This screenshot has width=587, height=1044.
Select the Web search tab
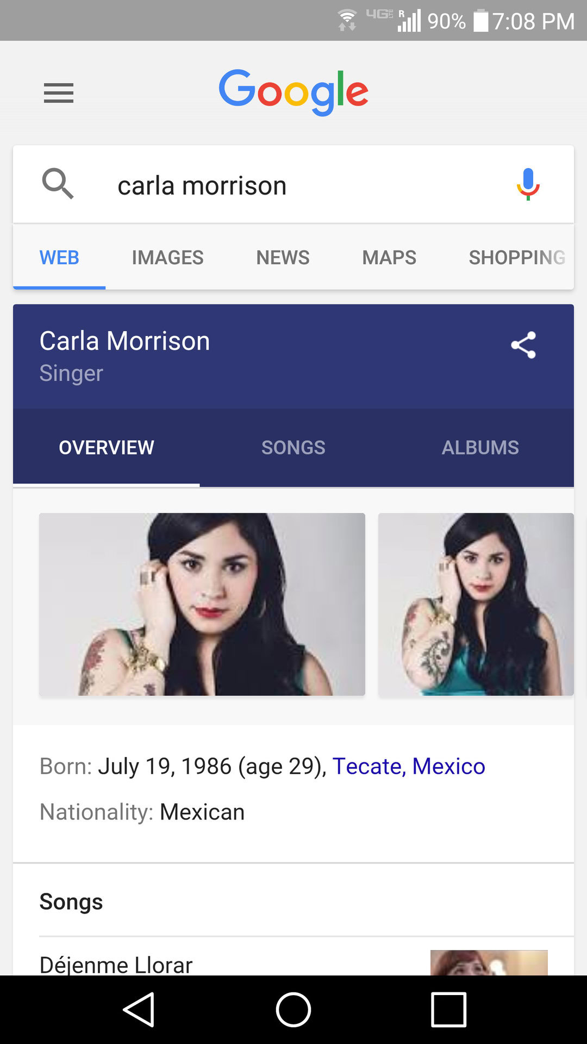(59, 257)
